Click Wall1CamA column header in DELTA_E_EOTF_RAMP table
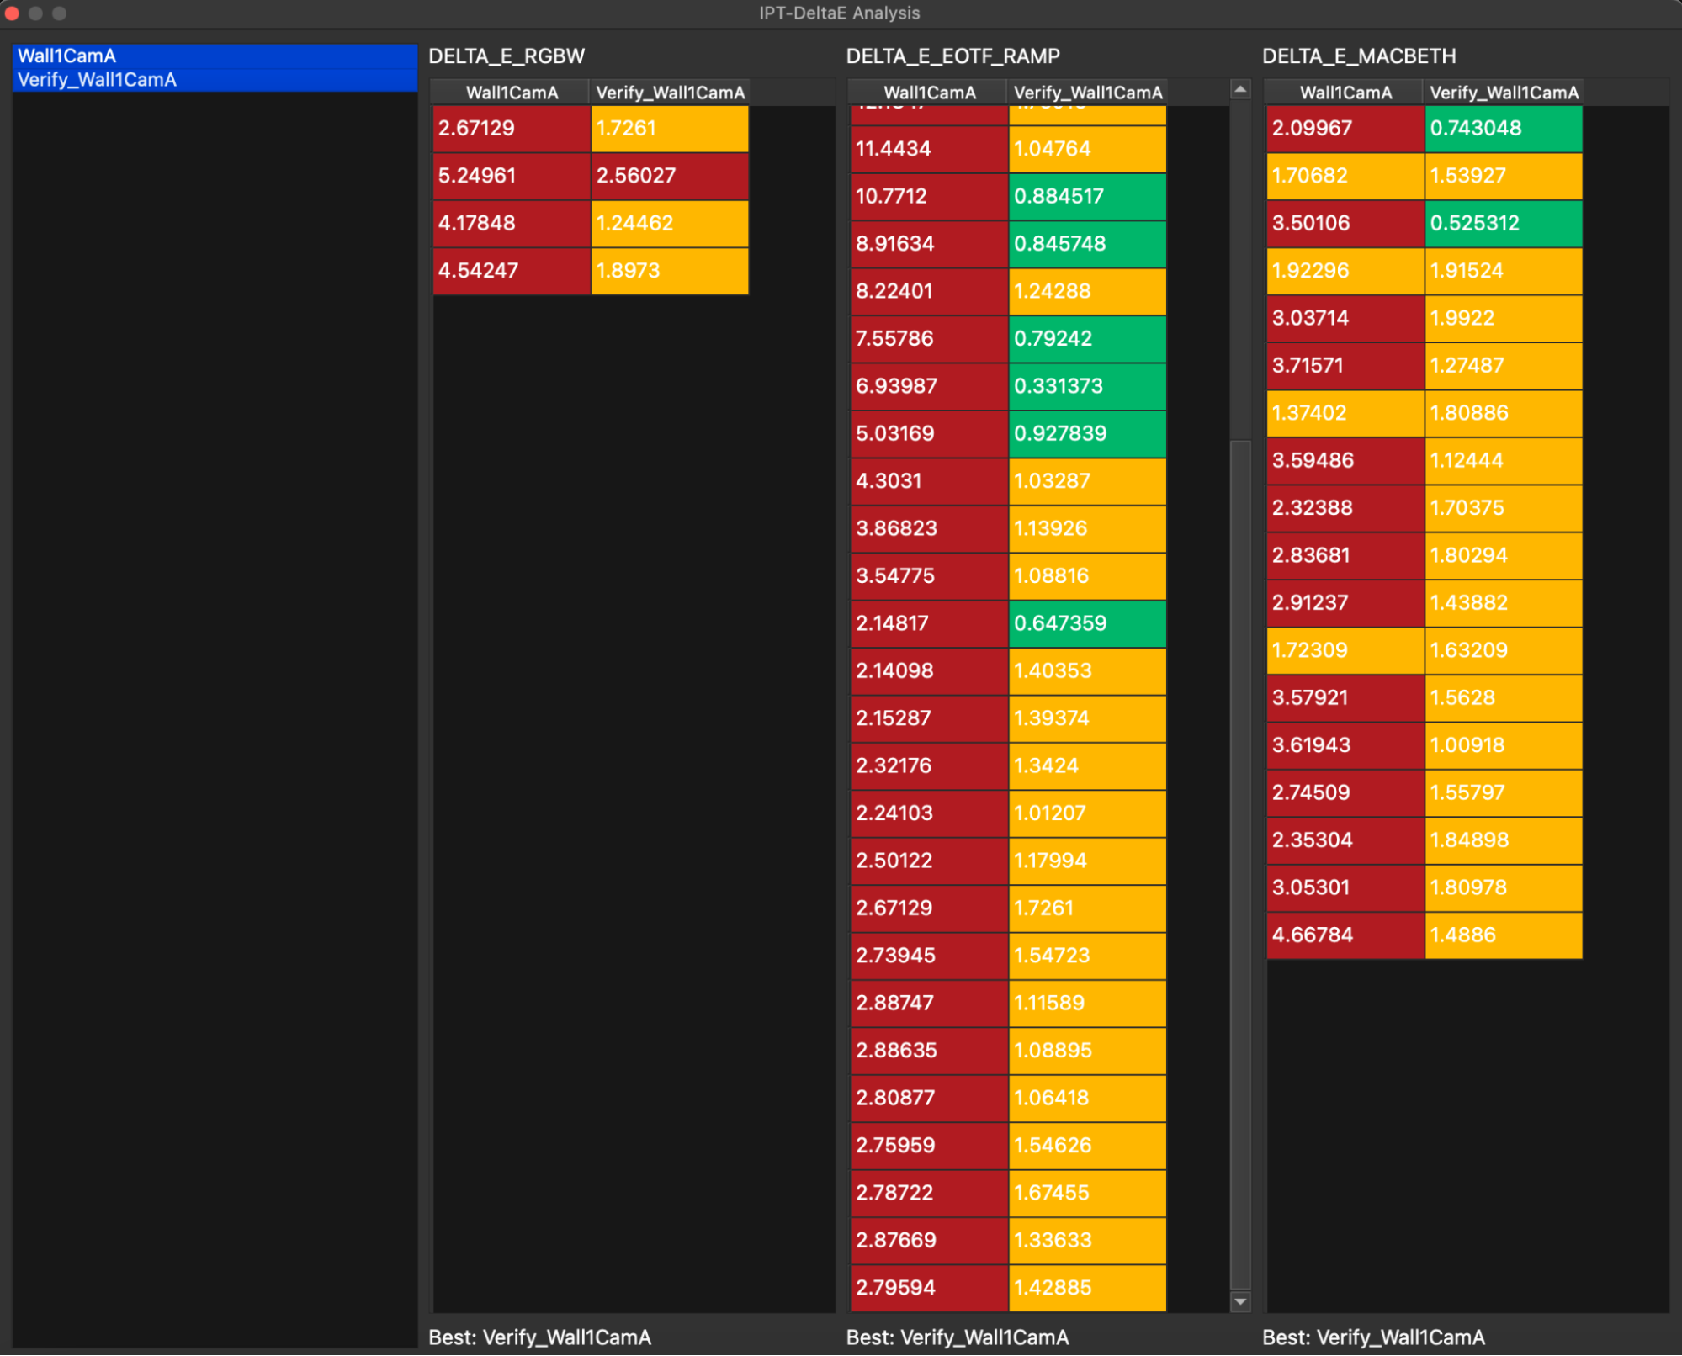Screen dimensions: 1682x1356 [x=928, y=93]
